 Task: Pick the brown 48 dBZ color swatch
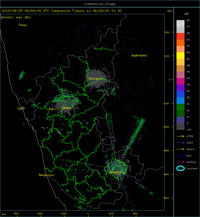[180, 69]
